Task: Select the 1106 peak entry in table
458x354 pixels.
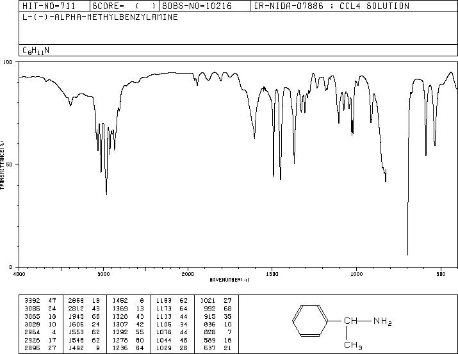Action: pyautogui.click(x=172, y=325)
